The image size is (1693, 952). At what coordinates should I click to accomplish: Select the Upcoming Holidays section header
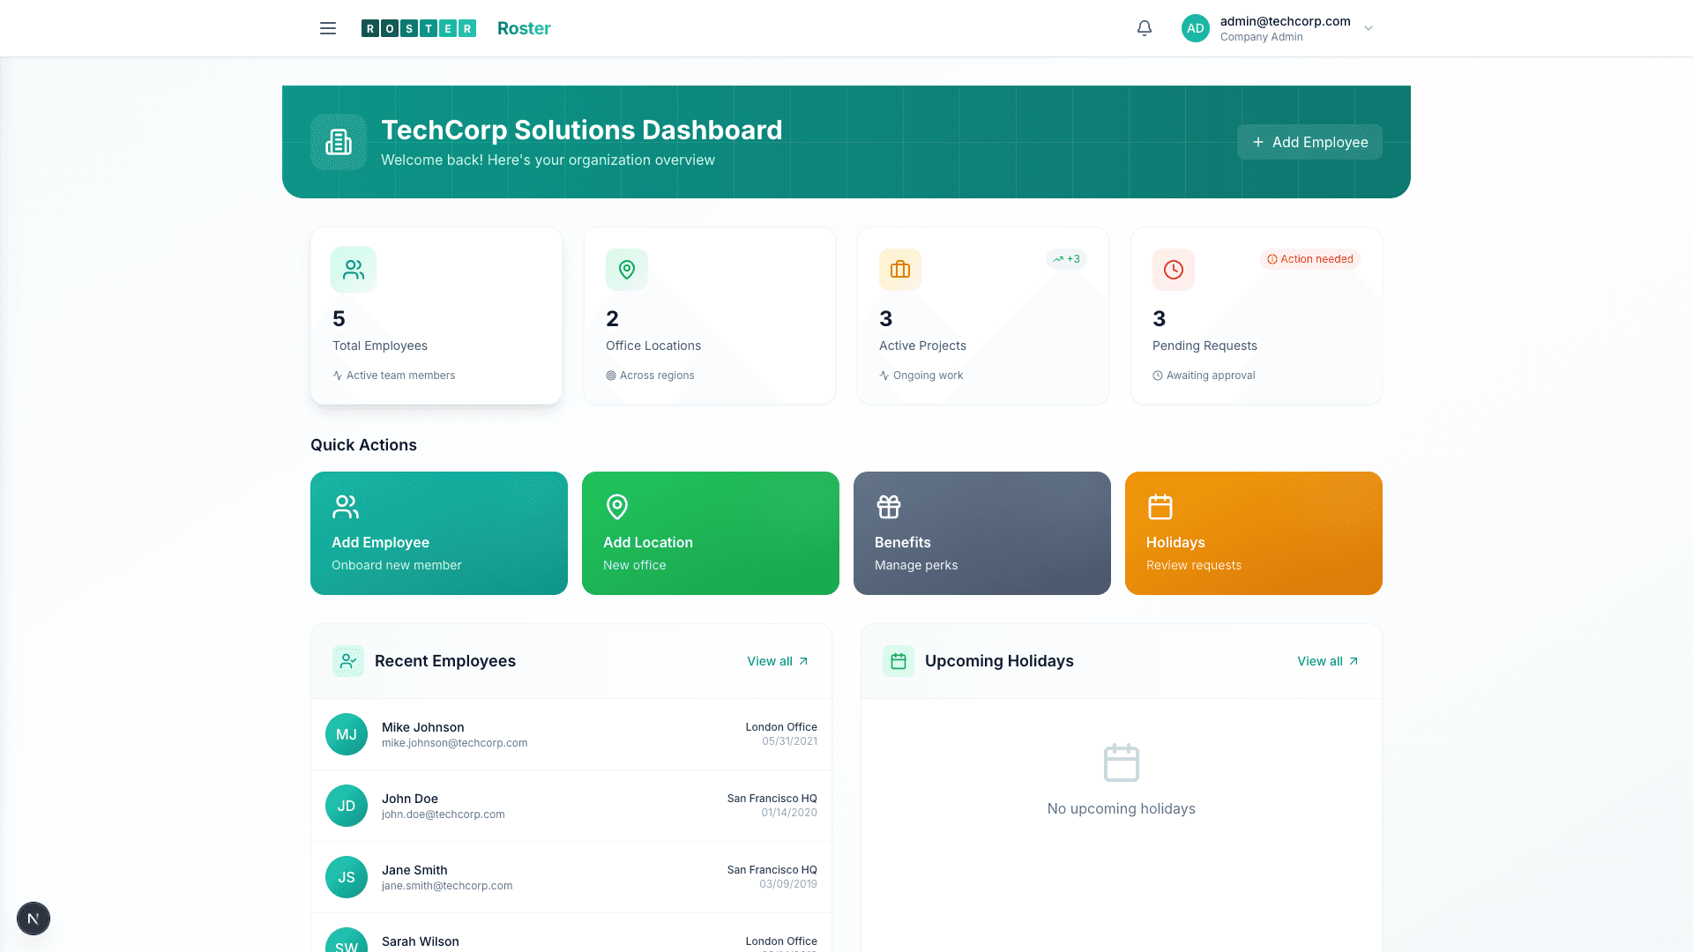click(x=999, y=661)
